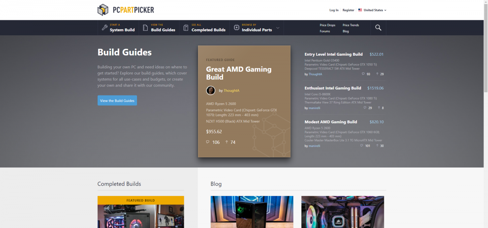The height and width of the screenshot is (228, 488).
Task: Open Great AMD Gaming Build title
Action: click(239, 73)
